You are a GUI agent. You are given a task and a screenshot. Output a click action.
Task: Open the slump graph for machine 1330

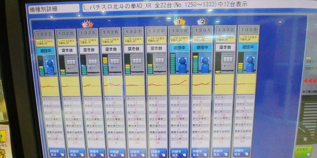[179, 84]
